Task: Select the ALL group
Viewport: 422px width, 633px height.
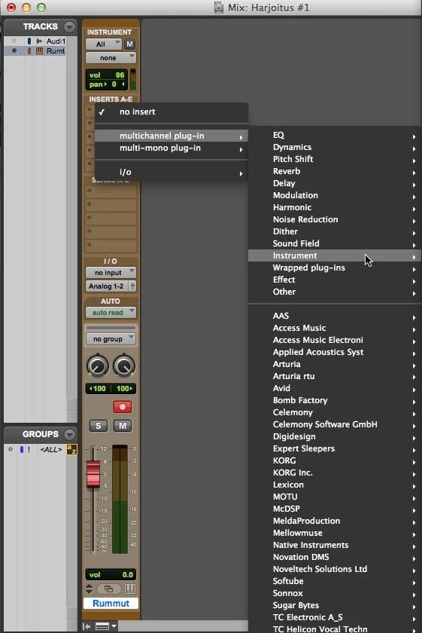Action: [x=51, y=449]
